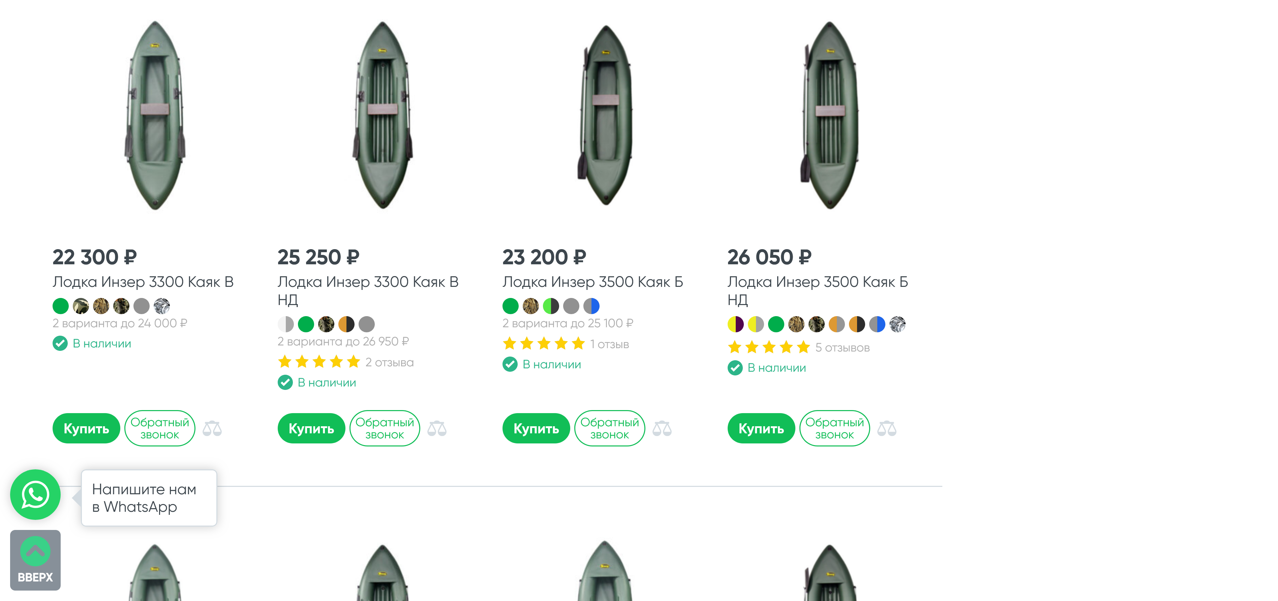Choose grey-blue swatch on Инзер 3500 Каяк Б
This screenshot has width=1278, height=601.
coord(591,306)
